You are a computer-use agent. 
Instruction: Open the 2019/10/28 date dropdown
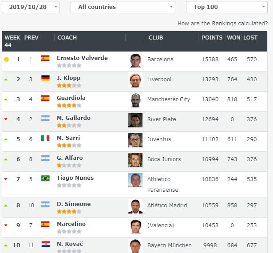tap(31, 7)
